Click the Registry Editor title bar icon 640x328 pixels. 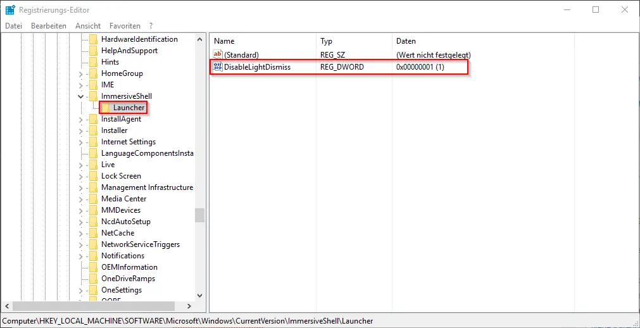(10, 9)
